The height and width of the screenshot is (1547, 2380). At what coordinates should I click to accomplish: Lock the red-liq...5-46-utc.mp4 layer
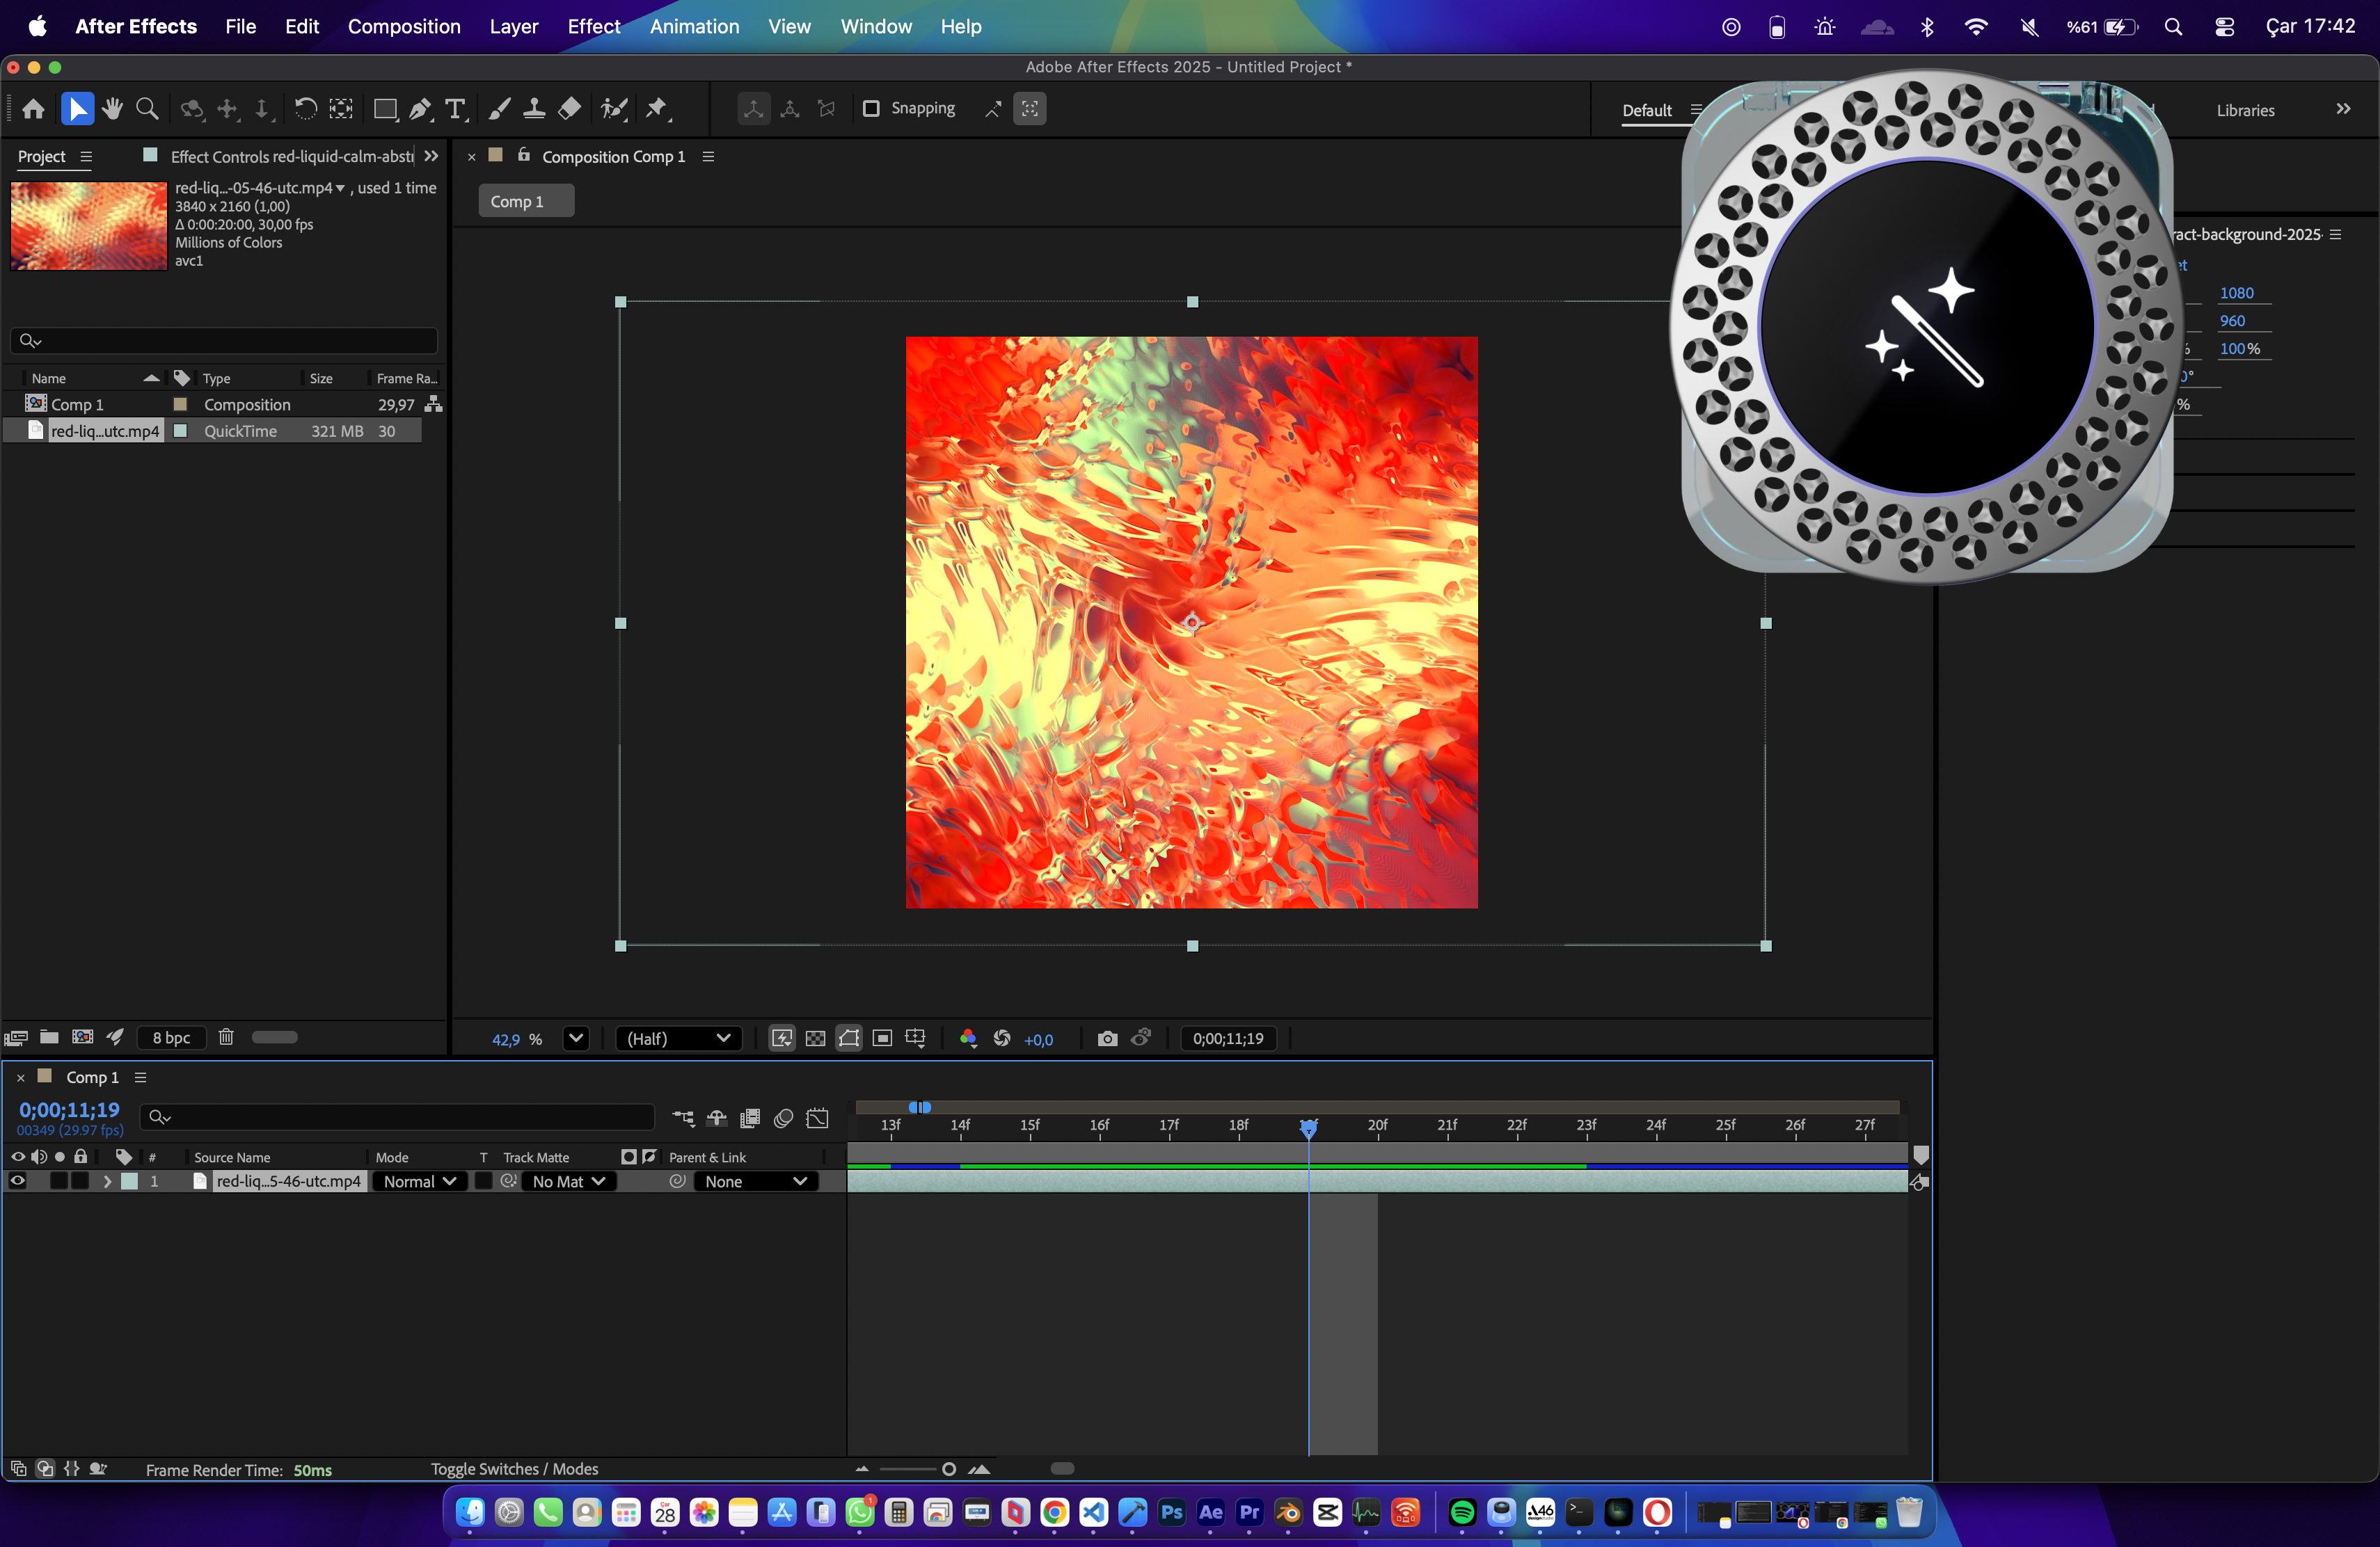click(80, 1180)
